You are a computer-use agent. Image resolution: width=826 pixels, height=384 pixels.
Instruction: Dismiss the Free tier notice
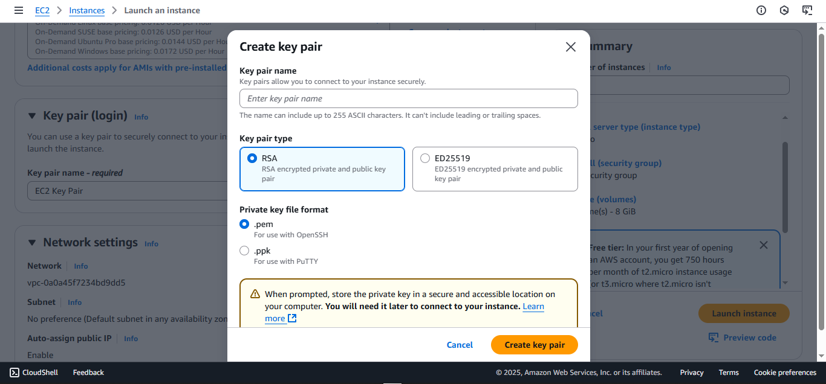763,245
